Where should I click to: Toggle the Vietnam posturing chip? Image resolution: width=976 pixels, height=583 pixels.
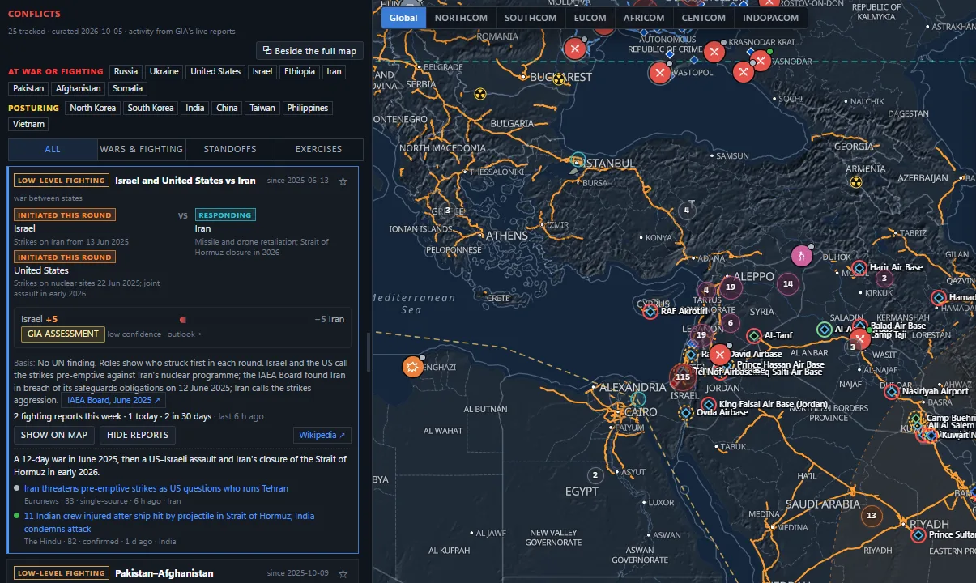[29, 125]
